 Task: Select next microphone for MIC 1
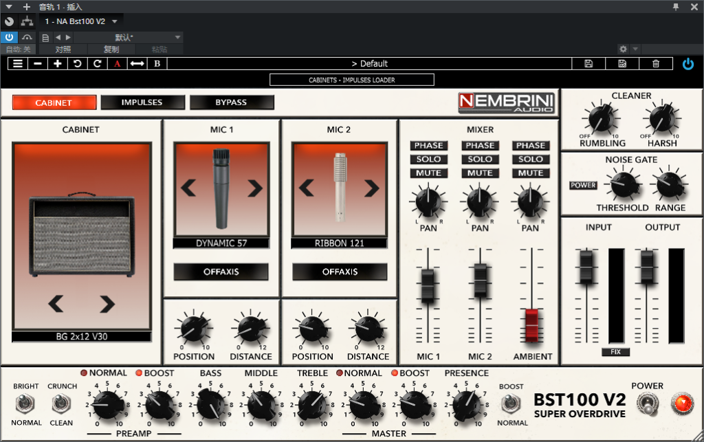254,188
